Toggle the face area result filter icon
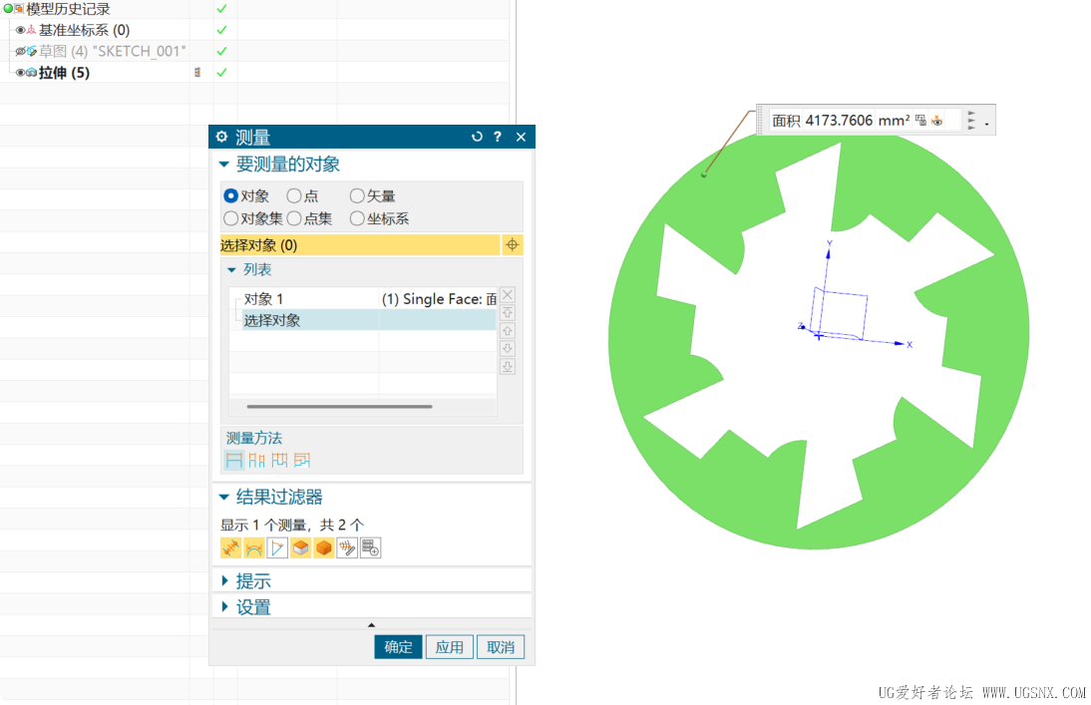 point(300,548)
